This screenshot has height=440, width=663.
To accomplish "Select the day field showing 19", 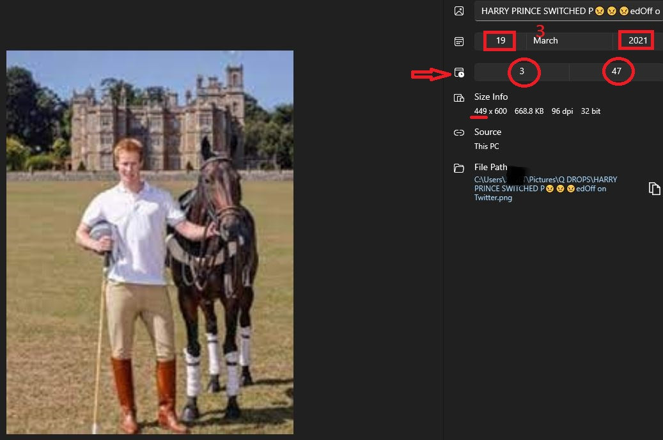I will 501,41.
